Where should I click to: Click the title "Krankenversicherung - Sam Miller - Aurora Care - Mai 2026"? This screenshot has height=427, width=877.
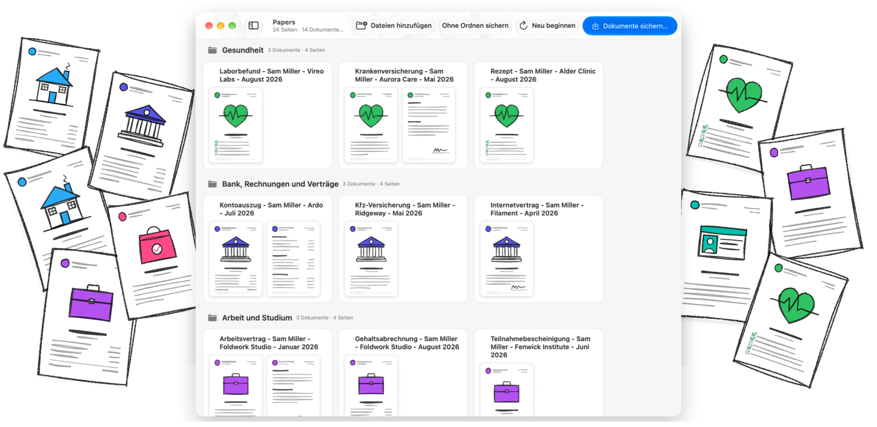pyautogui.click(x=405, y=75)
